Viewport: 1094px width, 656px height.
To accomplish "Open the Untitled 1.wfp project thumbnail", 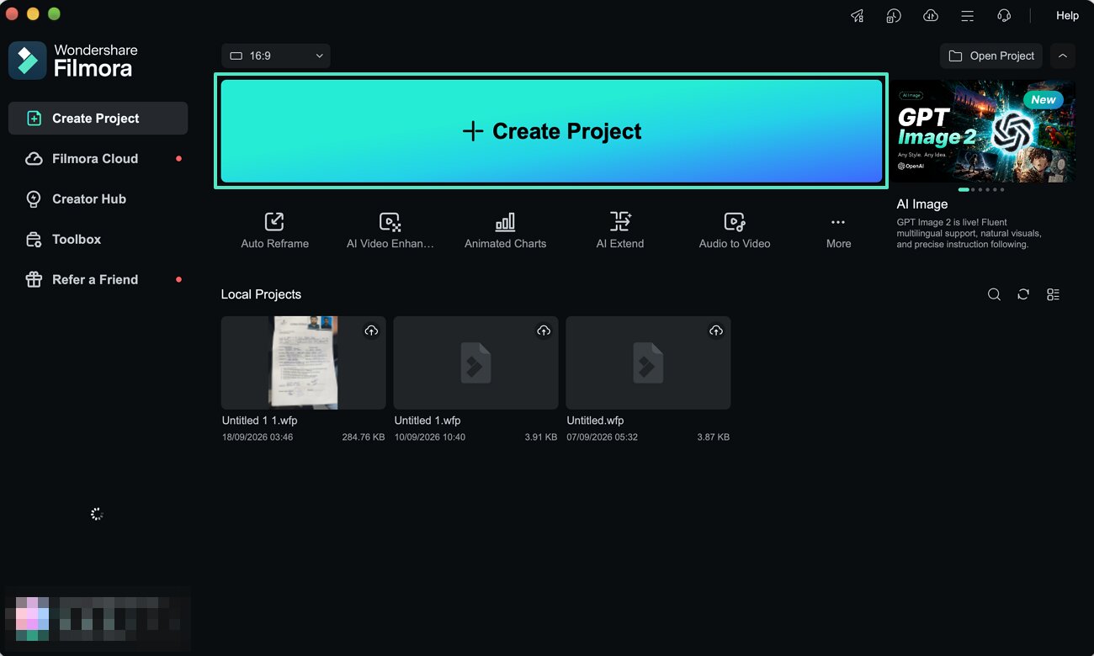I will 475,362.
